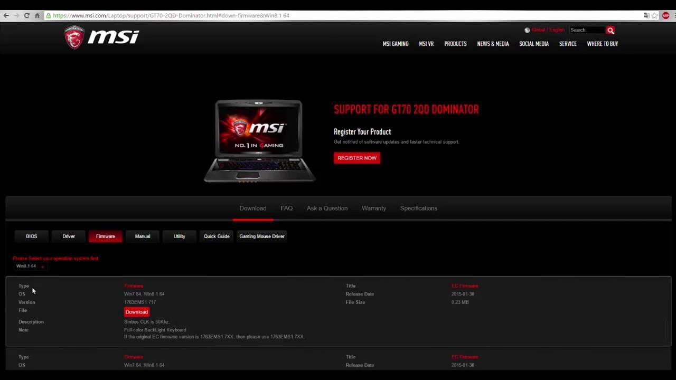Select the Firmware download category
Image resolution: width=676 pixels, height=380 pixels.
coord(106,236)
